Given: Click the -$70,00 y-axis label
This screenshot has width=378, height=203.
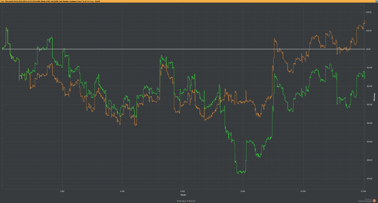Looking at the screenshot, I should (x=369, y=179).
